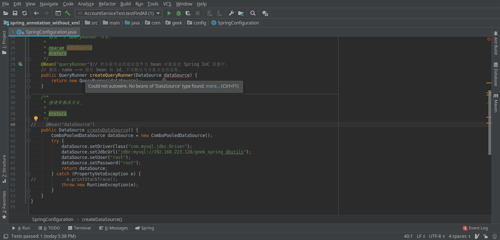Click 'Tests passed: 1' status bar message
The height and width of the screenshot is (240, 500).
pyautogui.click(x=44, y=236)
